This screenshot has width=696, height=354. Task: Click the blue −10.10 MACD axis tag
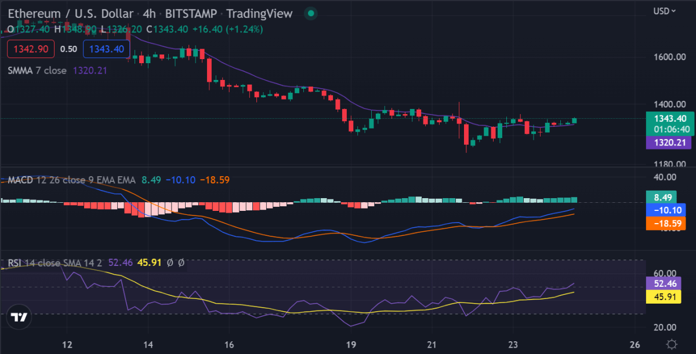point(666,210)
